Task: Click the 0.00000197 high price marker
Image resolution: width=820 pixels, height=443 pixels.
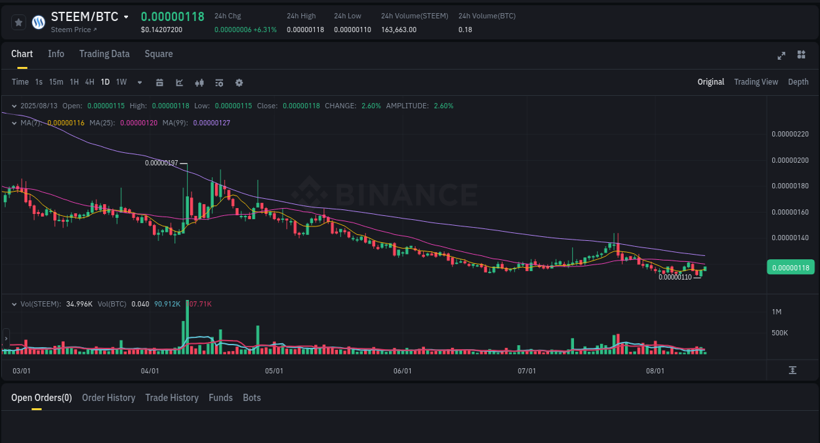Action: pyautogui.click(x=161, y=163)
